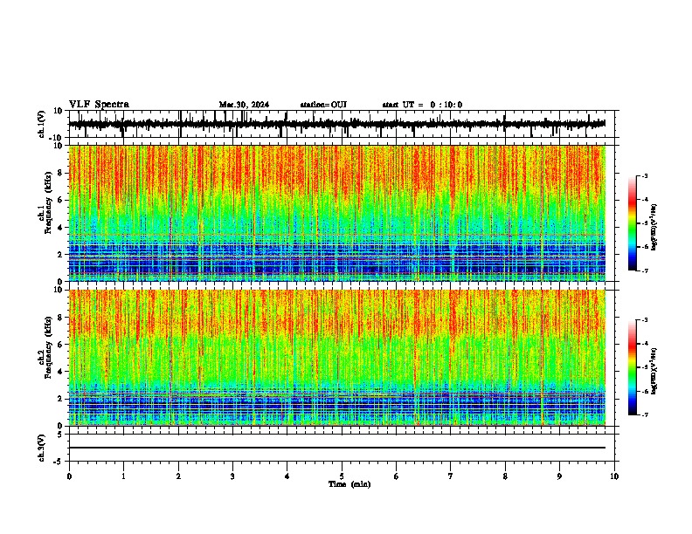Screen dimensions: 692x534
Task: Click the "-7" tick on ch.2 colorbar
Action: click(644, 414)
